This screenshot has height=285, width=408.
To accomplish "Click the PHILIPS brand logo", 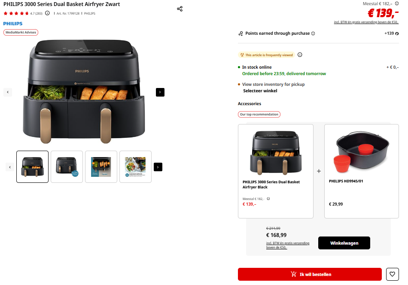I will [12, 23].
